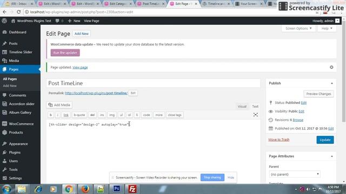Viewport: 346px width, 194px height.
Task: Click the Album Gallery sidebar icon
Action: click(4, 113)
